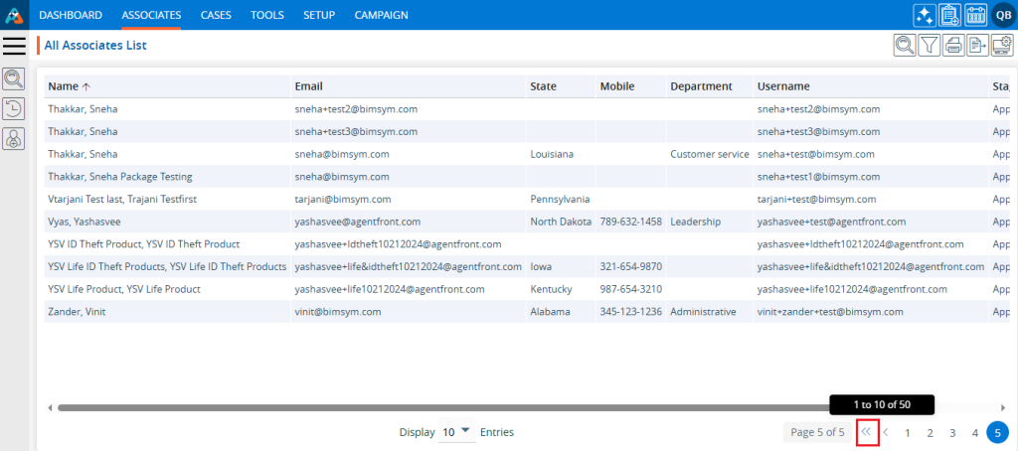Open the Display entries count dropdown
The height and width of the screenshot is (451, 1018).
coord(456,432)
